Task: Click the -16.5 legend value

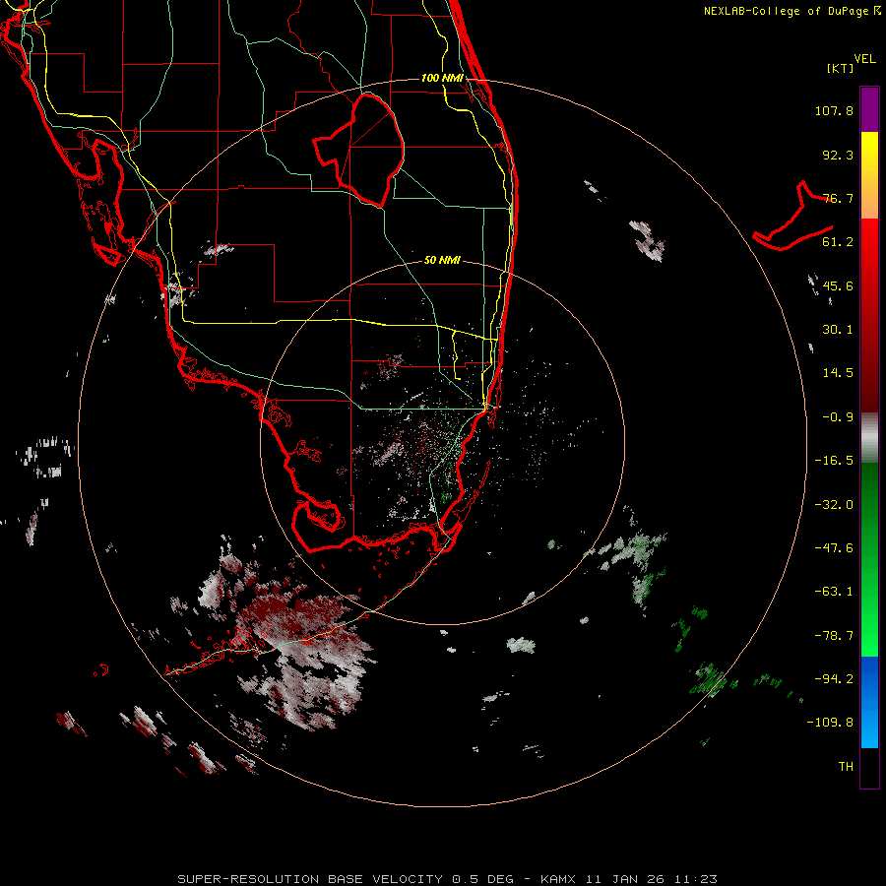Action: tap(834, 461)
